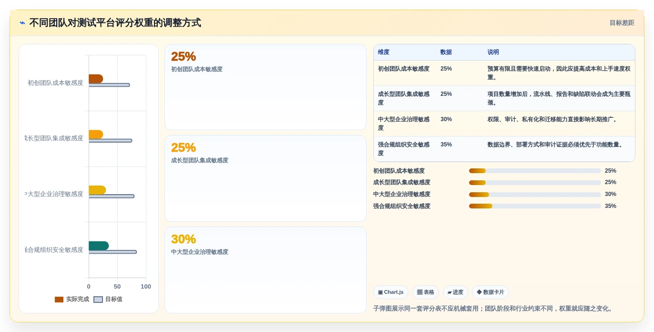Select the 数据卡片 tag chip
Viewport: 654px width, 332px height.
tap(490, 292)
